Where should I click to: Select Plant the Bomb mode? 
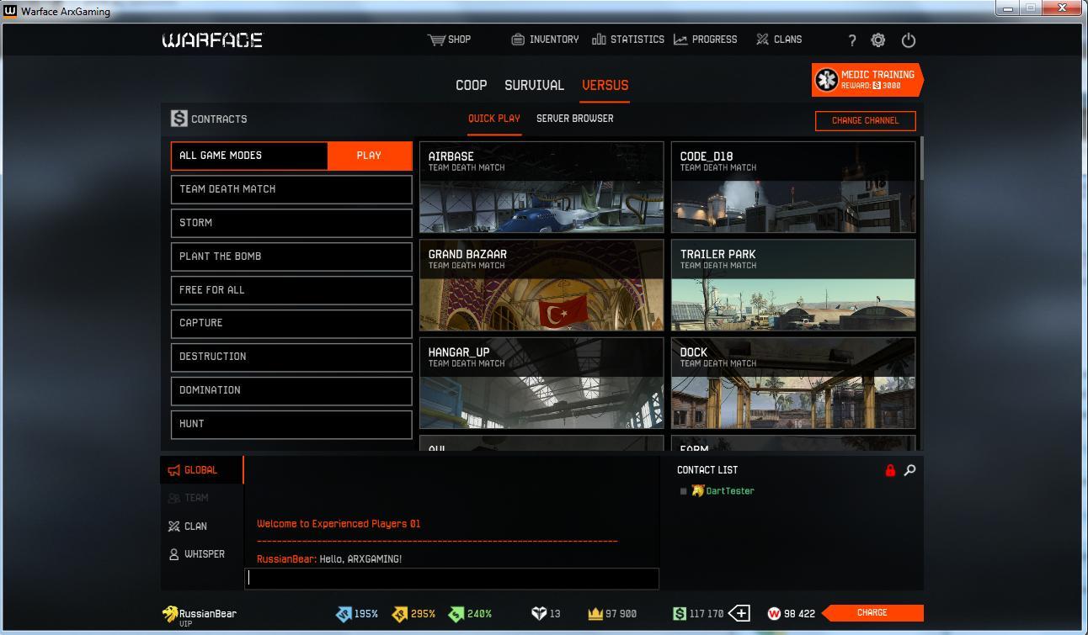pyautogui.click(x=291, y=257)
